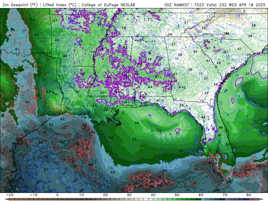Click the "00Z NAMNST" model run label
This screenshot has width=268, height=201.
point(177,5)
